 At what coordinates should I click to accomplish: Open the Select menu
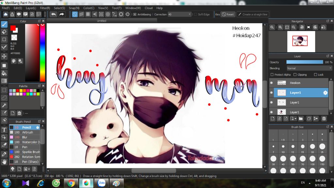[x=59, y=8]
